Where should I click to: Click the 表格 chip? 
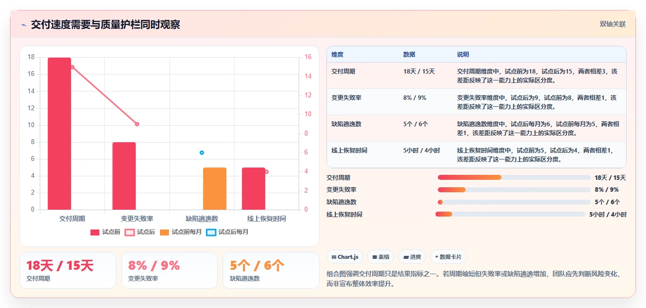381,257
